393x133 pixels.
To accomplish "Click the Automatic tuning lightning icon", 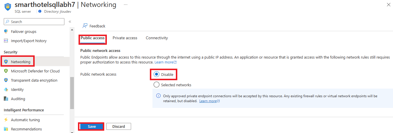I will pyautogui.click(x=6, y=120).
